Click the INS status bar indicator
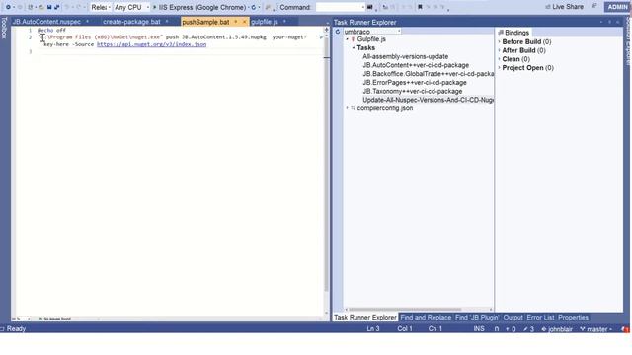Screen dimensions: 632x355 click(x=479, y=329)
